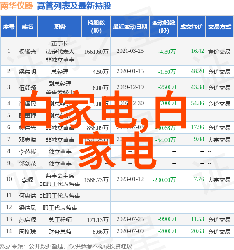The width and height of the screenshot is (234, 250).
Task: Click the 变动股数(股) header cell
Action: 164,27
